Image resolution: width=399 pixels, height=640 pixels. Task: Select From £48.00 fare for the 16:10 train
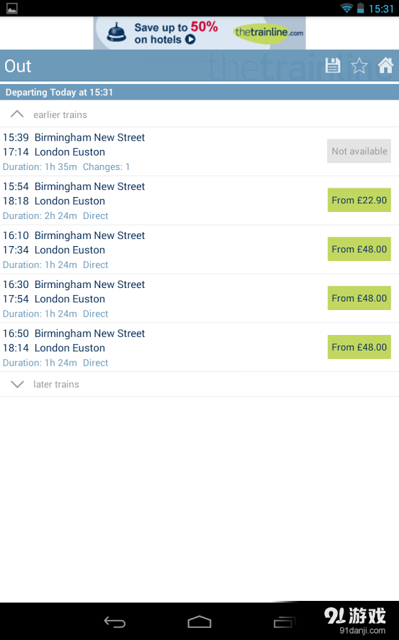[x=359, y=249]
